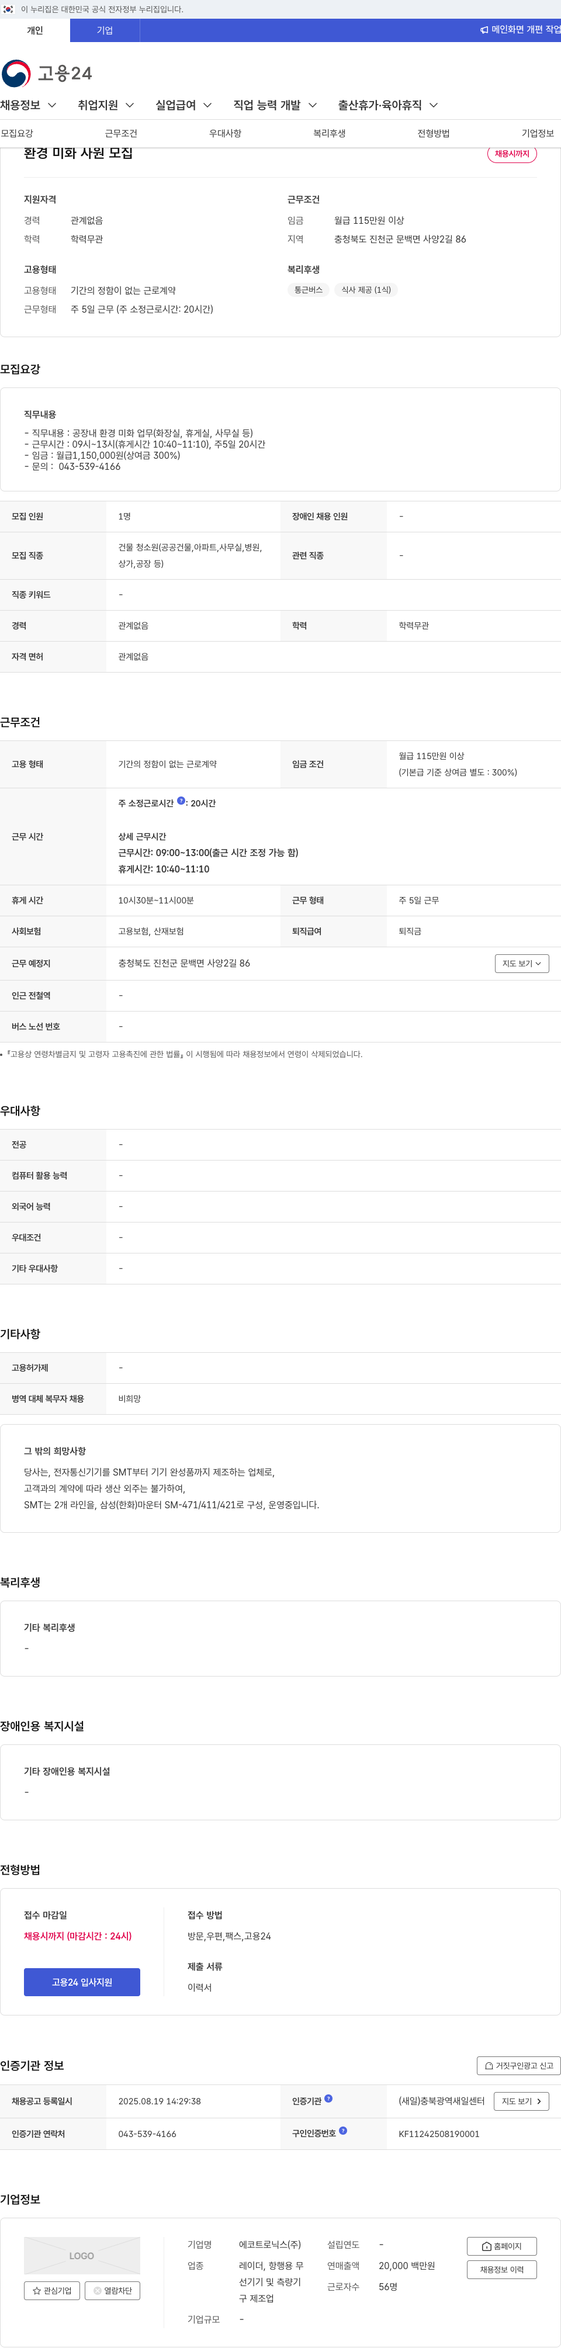Viewport: 561px width, 2348px height.
Task: Expand the 채용정보 menu
Action: [28, 106]
